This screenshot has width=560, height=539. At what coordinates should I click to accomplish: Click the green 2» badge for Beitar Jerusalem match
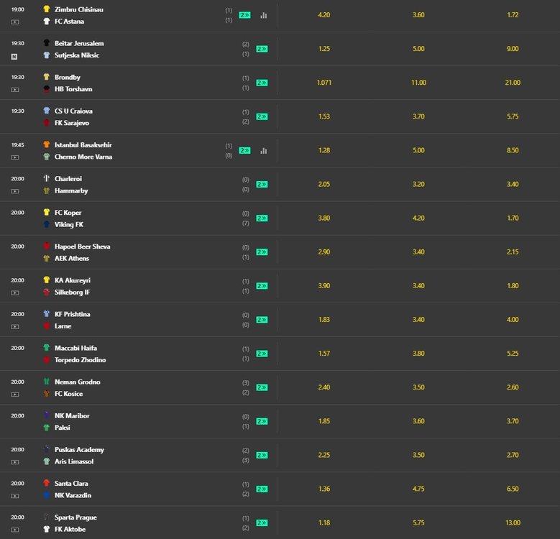coord(262,49)
